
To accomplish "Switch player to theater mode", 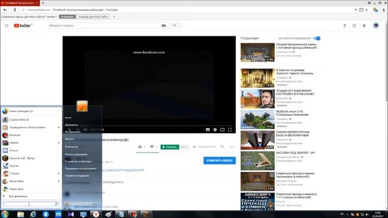I will coord(222,130).
